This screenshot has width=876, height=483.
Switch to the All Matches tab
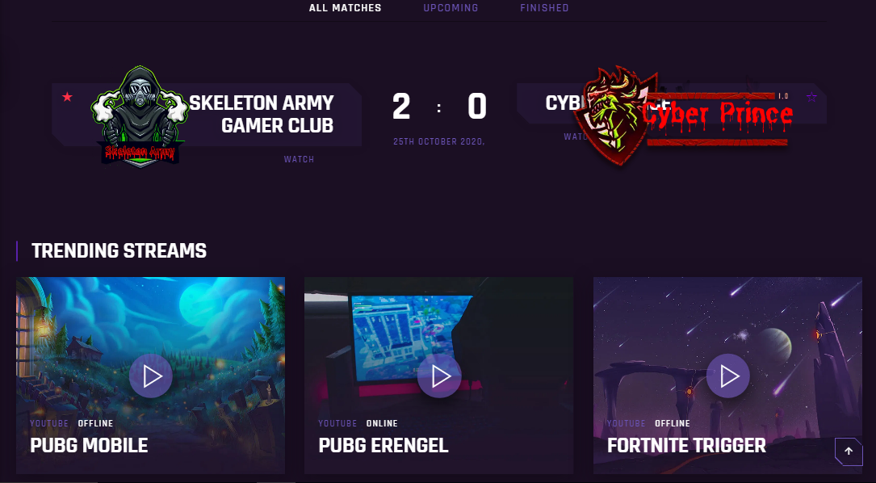click(346, 8)
